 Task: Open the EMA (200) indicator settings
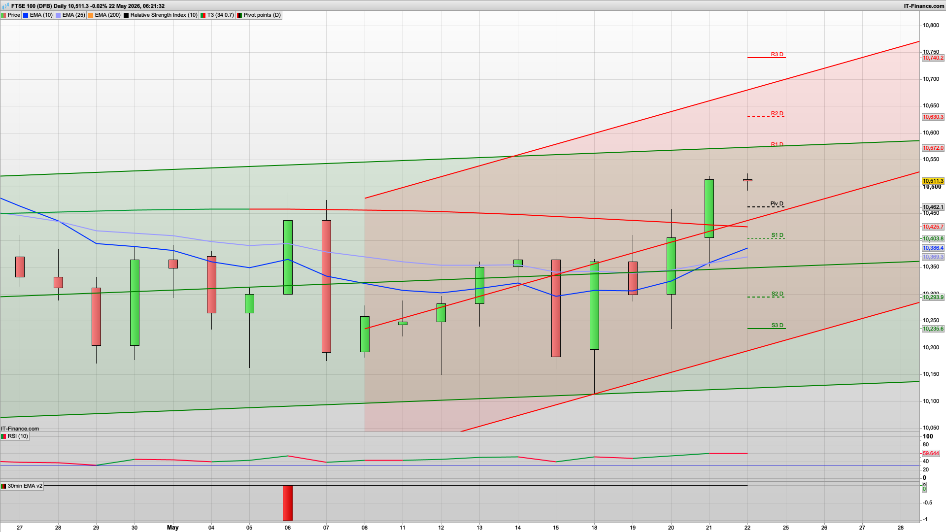(104, 15)
